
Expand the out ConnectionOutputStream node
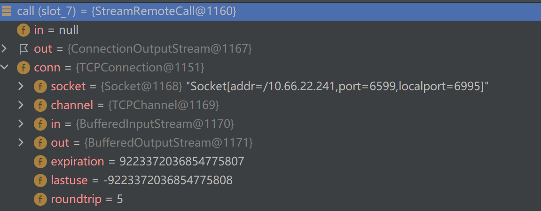point(5,49)
